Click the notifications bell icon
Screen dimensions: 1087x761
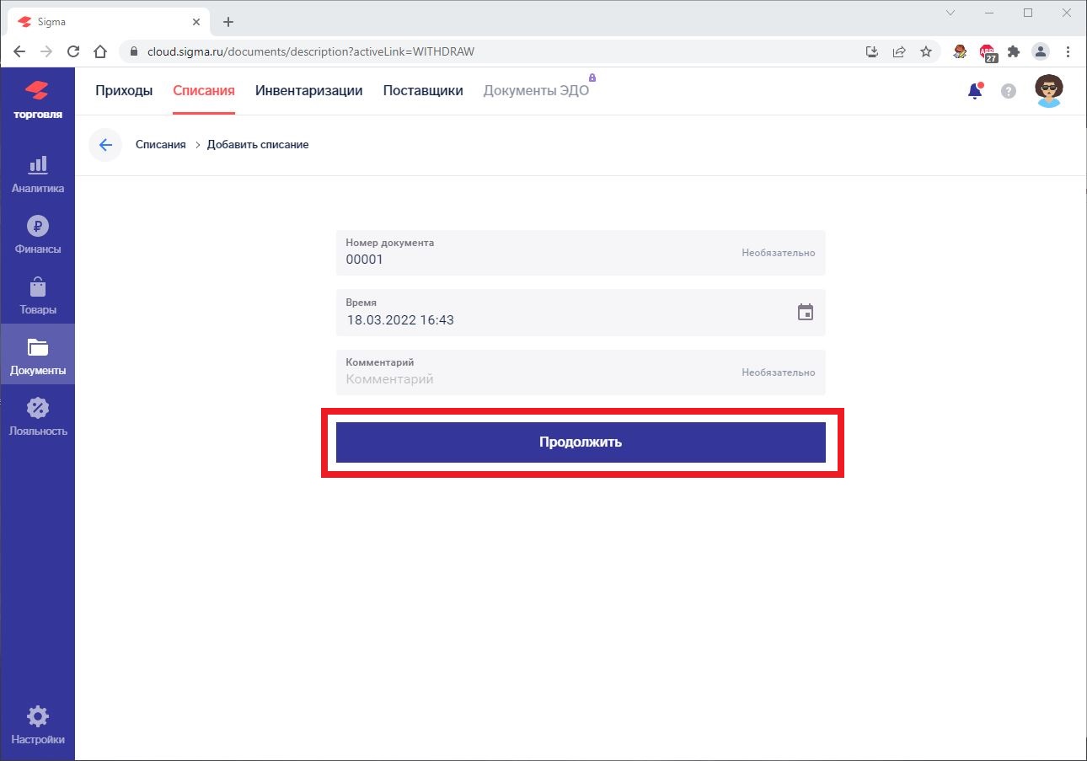[975, 91]
